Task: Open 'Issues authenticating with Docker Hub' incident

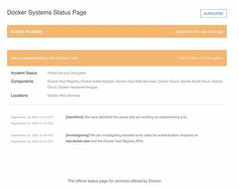Action: [x=44, y=58]
